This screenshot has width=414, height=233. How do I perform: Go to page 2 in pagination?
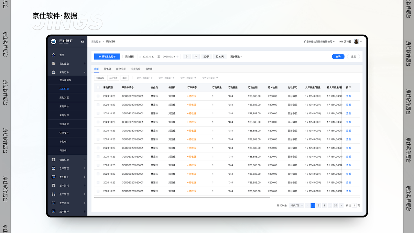coord(319,205)
